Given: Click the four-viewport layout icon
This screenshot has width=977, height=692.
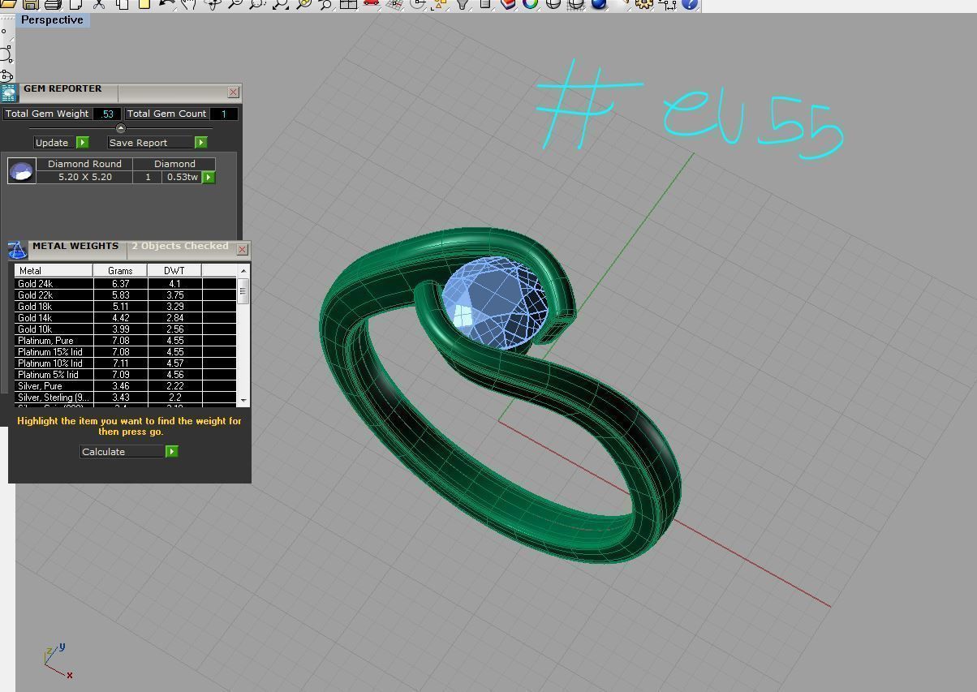Looking at the screenshot, I should [349, 4].
